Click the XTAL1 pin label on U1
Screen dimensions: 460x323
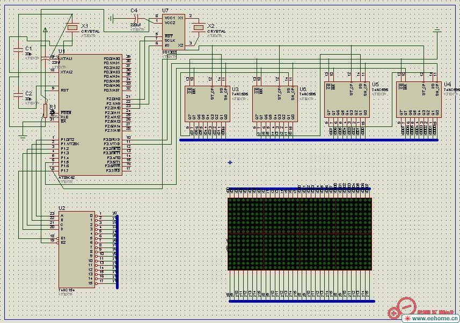pyautogui.click(x=67, y=58)
